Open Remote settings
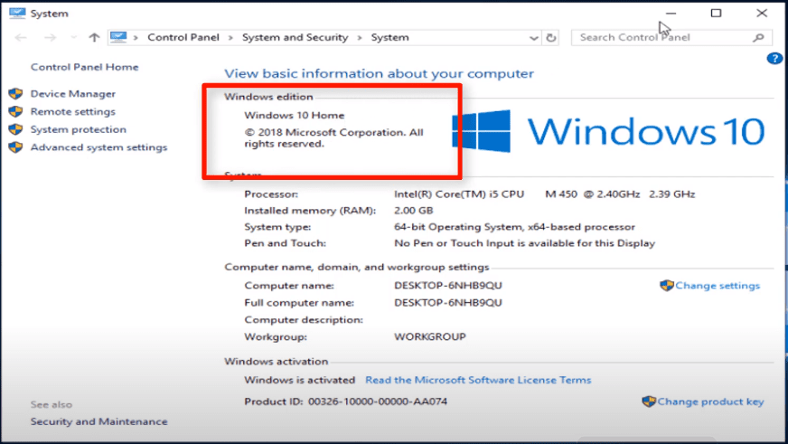Viewport: 788px width, 444px height. pos(73,111)
